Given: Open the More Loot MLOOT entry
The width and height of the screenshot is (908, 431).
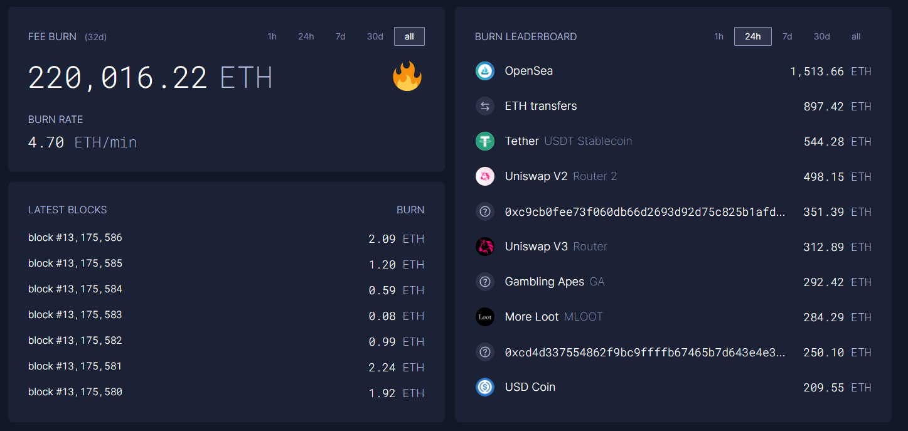Looking at the screenshot, I should [x=673, y=317].
